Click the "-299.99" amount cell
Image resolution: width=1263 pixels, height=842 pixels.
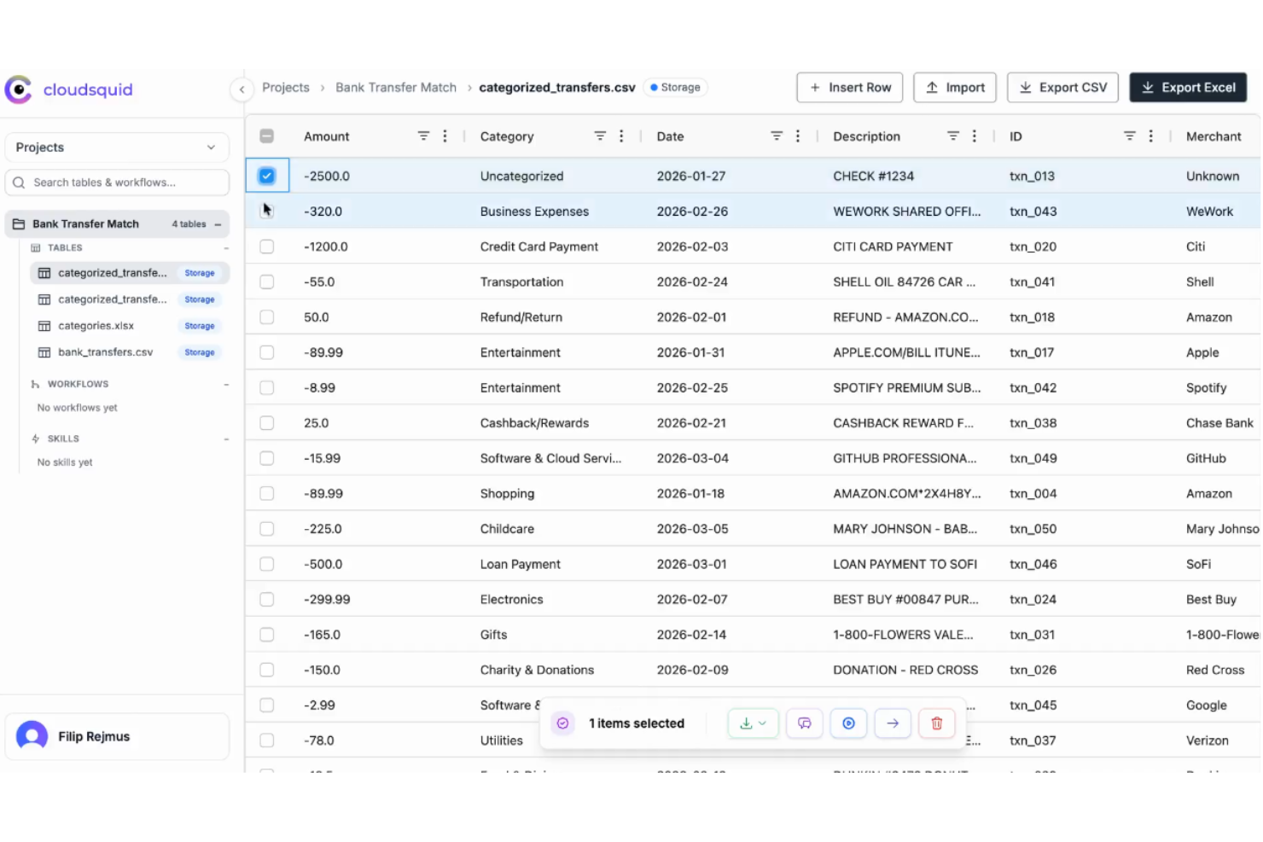tap(327, 600)
